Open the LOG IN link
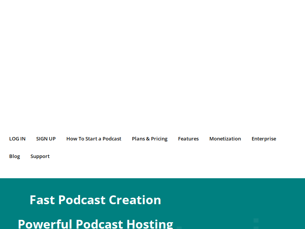 (x=17, y=139)
